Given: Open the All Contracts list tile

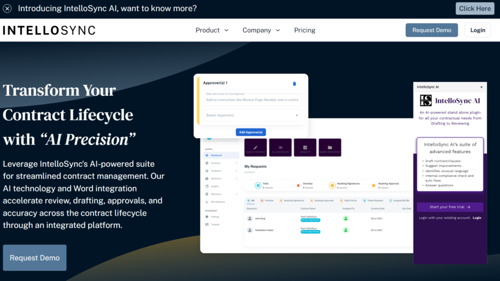Looking at the screenshot, I should [x=280, y=148].
